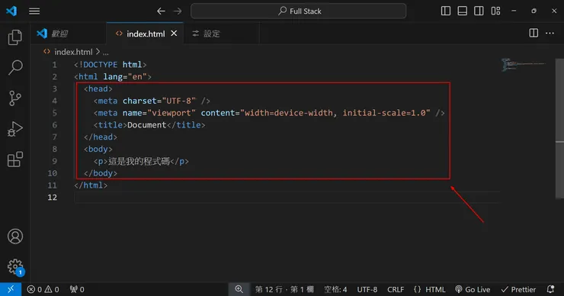Open the Explorer view in activity bar

pos(14,37)
